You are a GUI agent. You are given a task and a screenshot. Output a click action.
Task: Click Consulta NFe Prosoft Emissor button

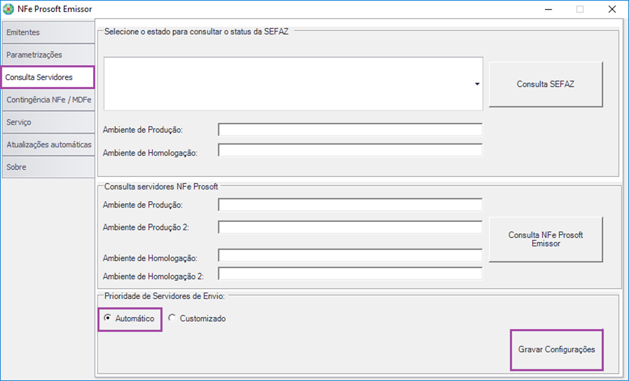[546, 239]
